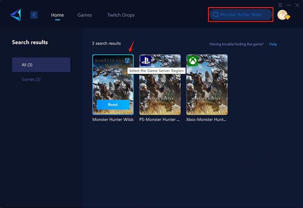This screenshot has height=208, width=303.
Task: Close the application window
Action: click(297, 5)
